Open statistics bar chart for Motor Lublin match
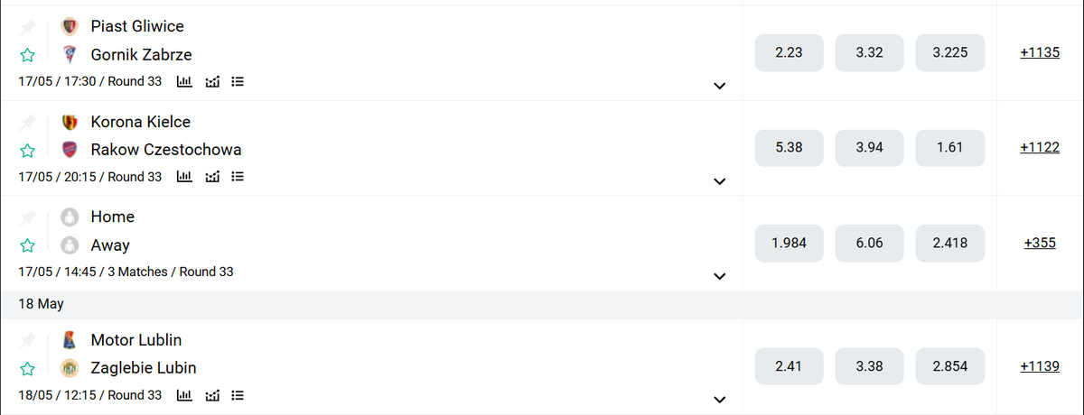Screen dimensions: 1084x415 [x=184, y=395]
